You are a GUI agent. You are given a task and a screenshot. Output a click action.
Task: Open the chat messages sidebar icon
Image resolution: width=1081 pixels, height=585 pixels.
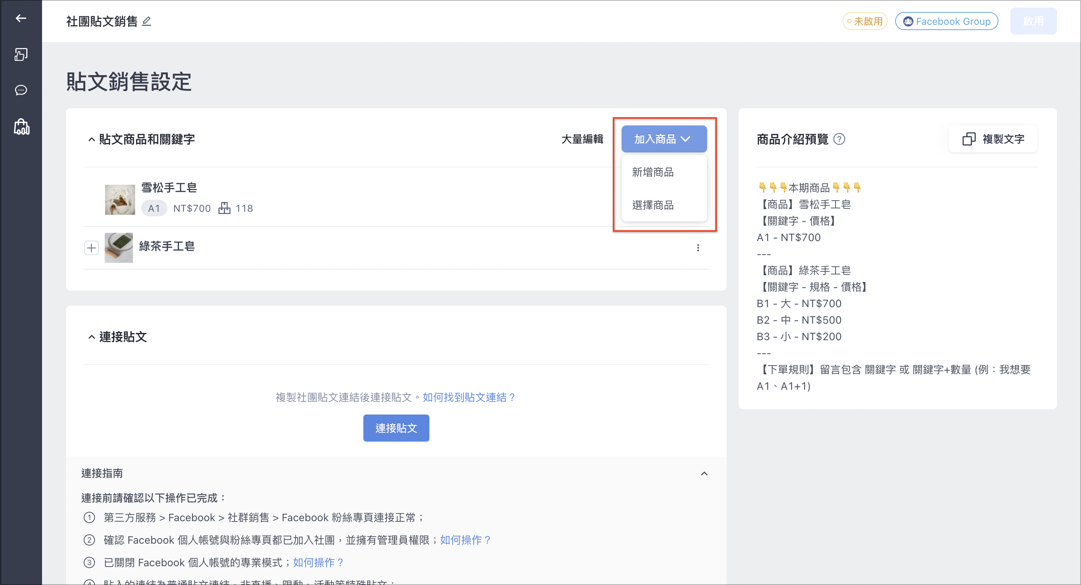pos(21,90)
